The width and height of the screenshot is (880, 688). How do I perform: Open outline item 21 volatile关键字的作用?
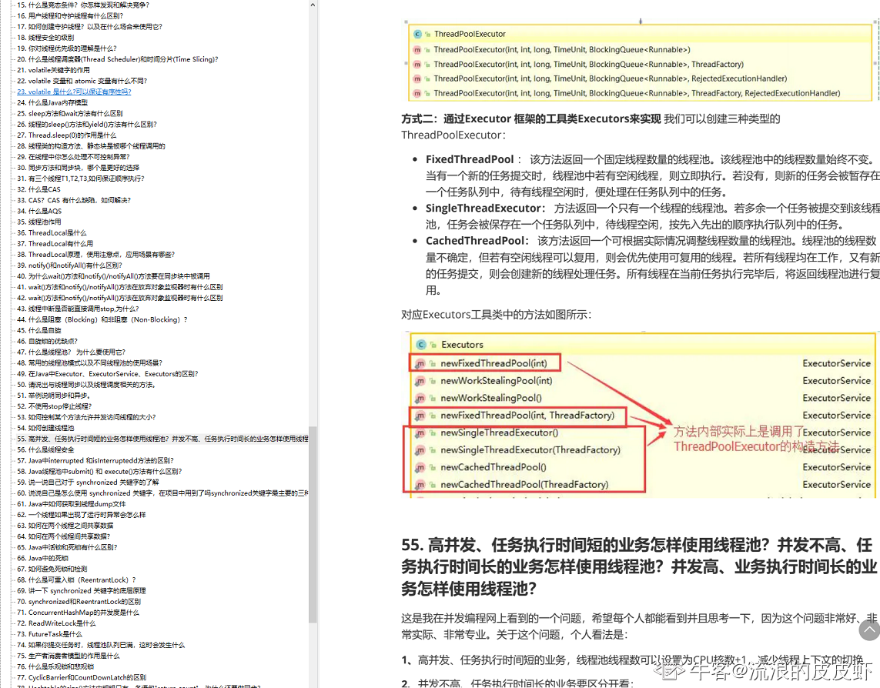point(53,70)
